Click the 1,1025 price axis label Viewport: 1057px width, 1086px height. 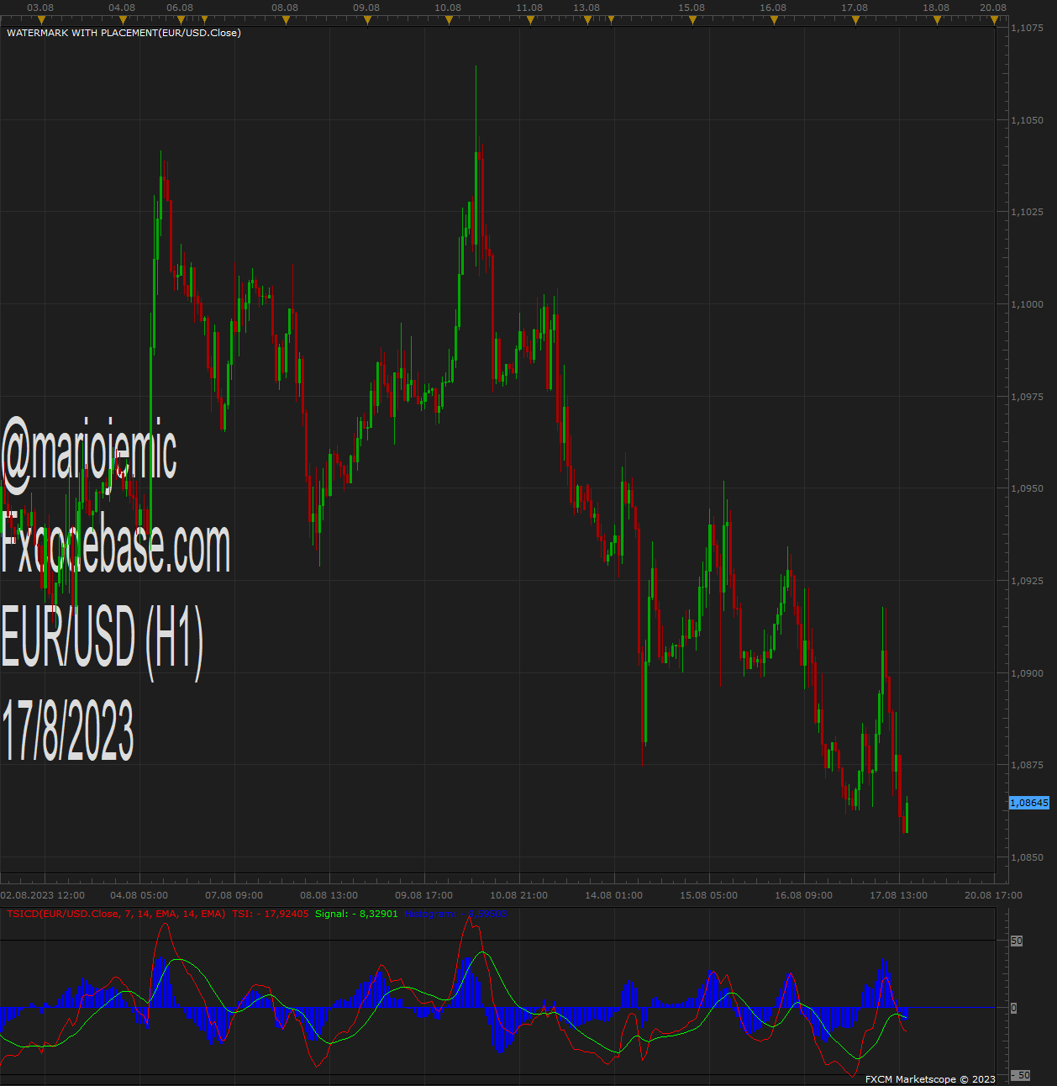pyautogui.click(x=1027, y=212)
